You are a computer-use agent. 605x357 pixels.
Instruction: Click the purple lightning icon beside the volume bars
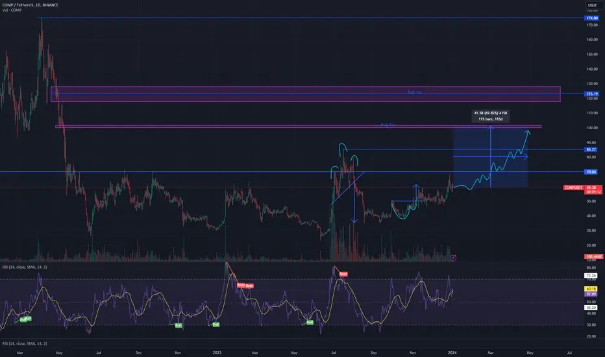coord(453,258)
